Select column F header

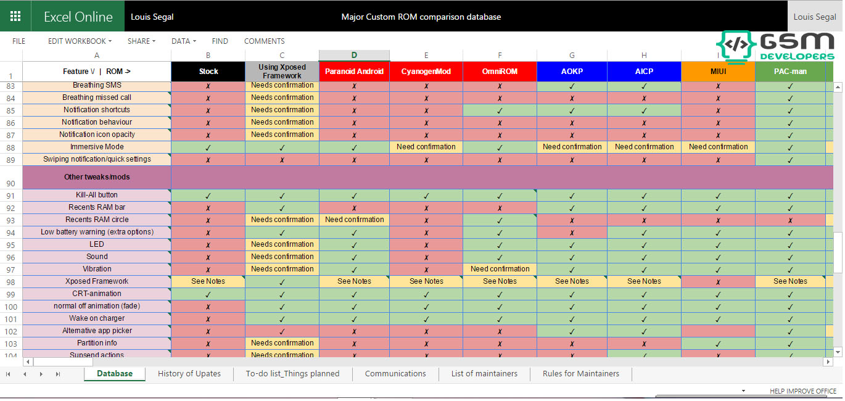(500, 56)
